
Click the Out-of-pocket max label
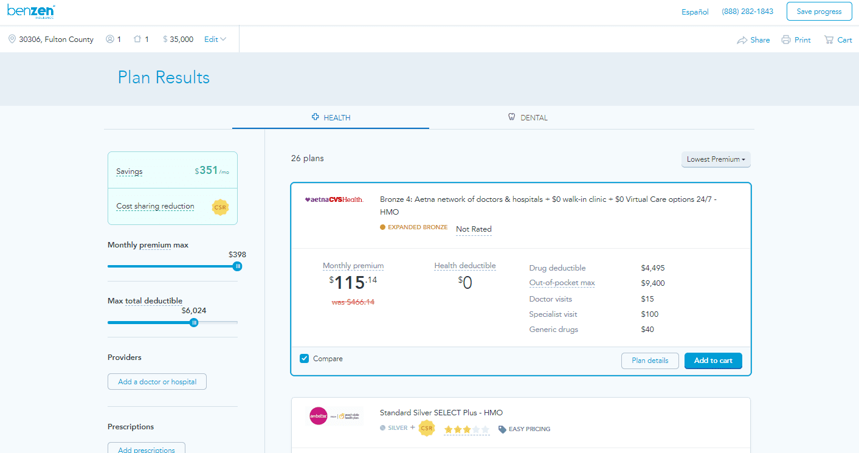(x=562, y=283)
